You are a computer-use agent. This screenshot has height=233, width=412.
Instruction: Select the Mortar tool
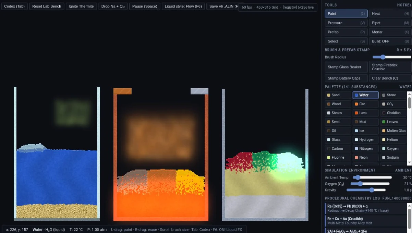[x=390, y=32]
